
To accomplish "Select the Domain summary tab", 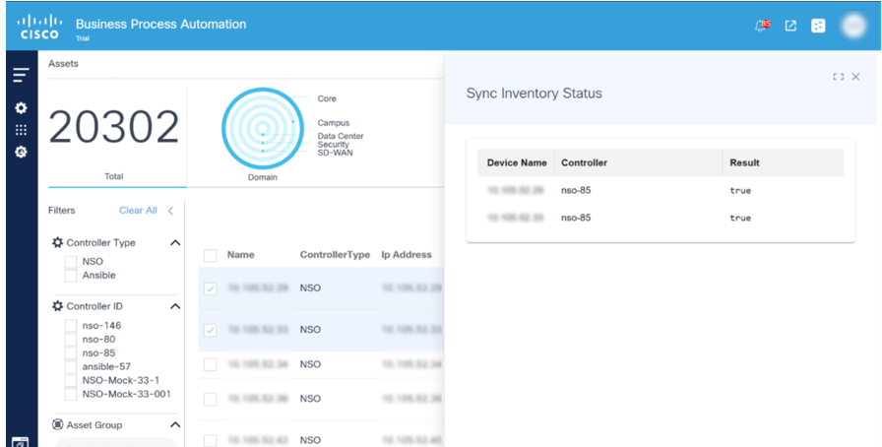I will tap(262, 177).
